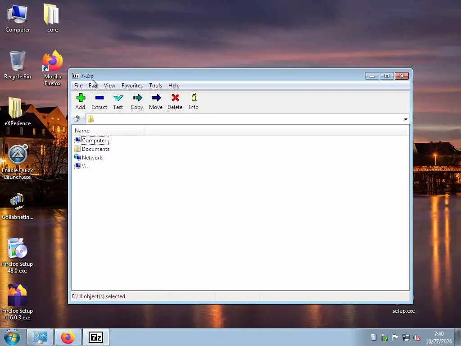
Task: Click the Extract toolbar icon
Action: click(99, 102)
